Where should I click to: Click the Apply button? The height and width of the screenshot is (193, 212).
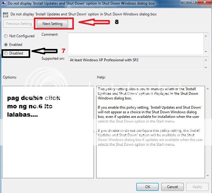point(197,187)
